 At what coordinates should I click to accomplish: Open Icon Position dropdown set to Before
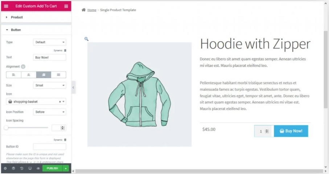(50, 112)
